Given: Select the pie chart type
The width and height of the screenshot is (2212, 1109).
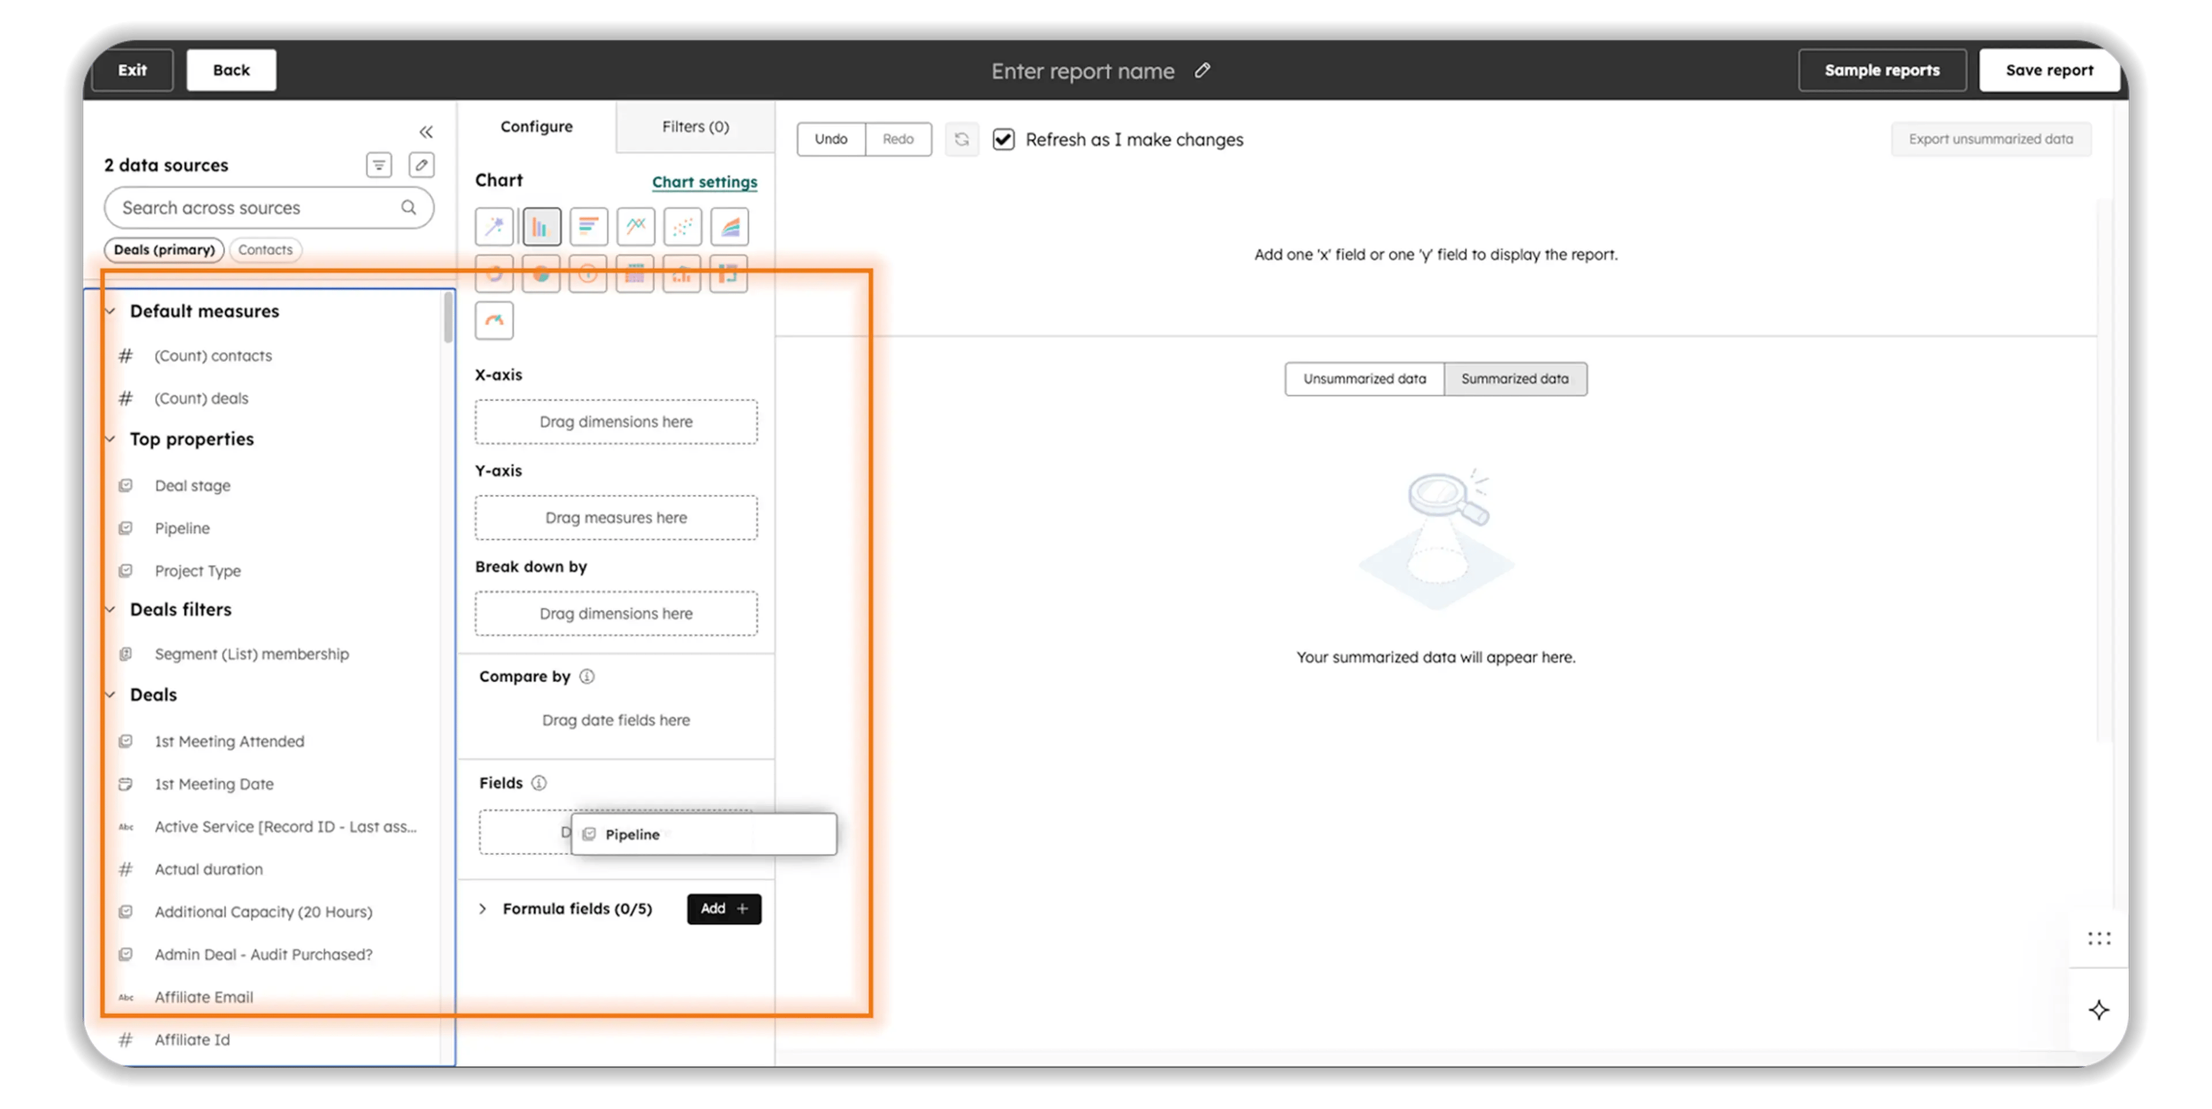Looking at the screenshot, I should (541, 274).
